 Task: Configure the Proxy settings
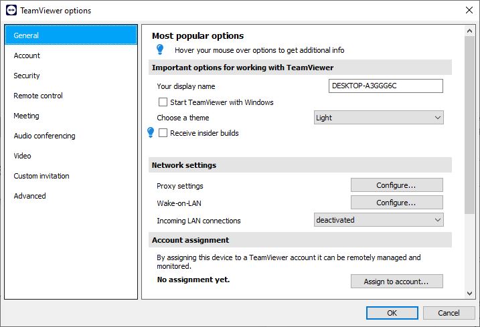pyautogui.click(x=397, y=185)
